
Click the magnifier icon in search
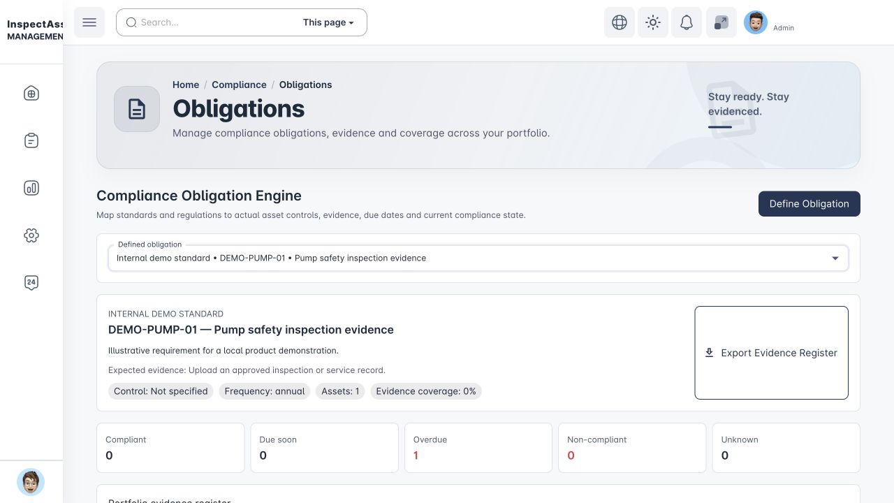click(x=131, y=22)
